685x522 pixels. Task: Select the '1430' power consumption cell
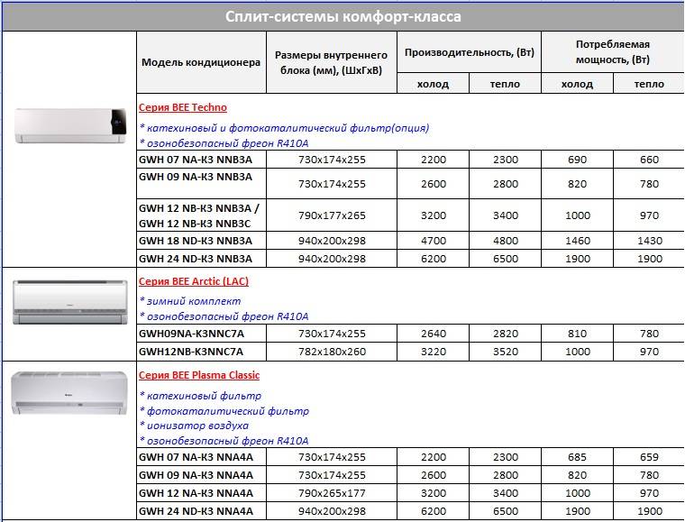point(649,241)
